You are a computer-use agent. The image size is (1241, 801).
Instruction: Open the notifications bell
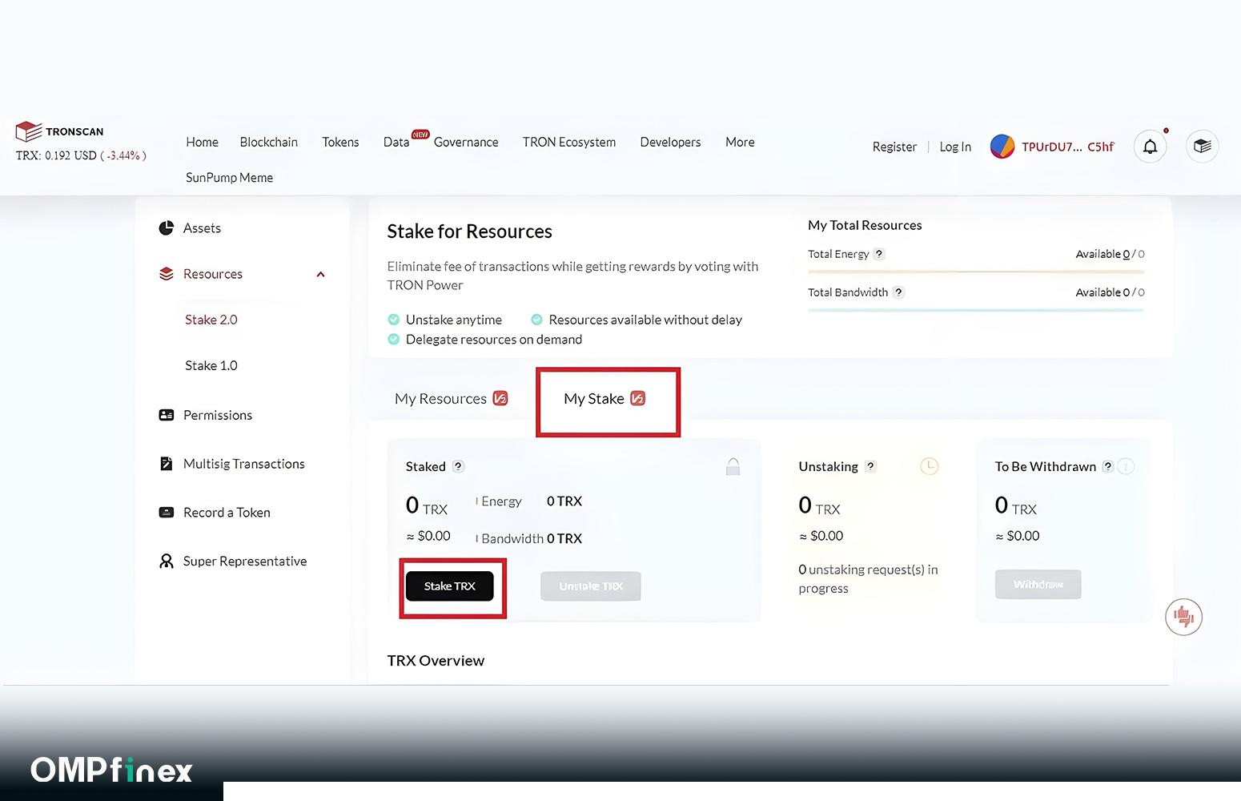coord(1150,147)
